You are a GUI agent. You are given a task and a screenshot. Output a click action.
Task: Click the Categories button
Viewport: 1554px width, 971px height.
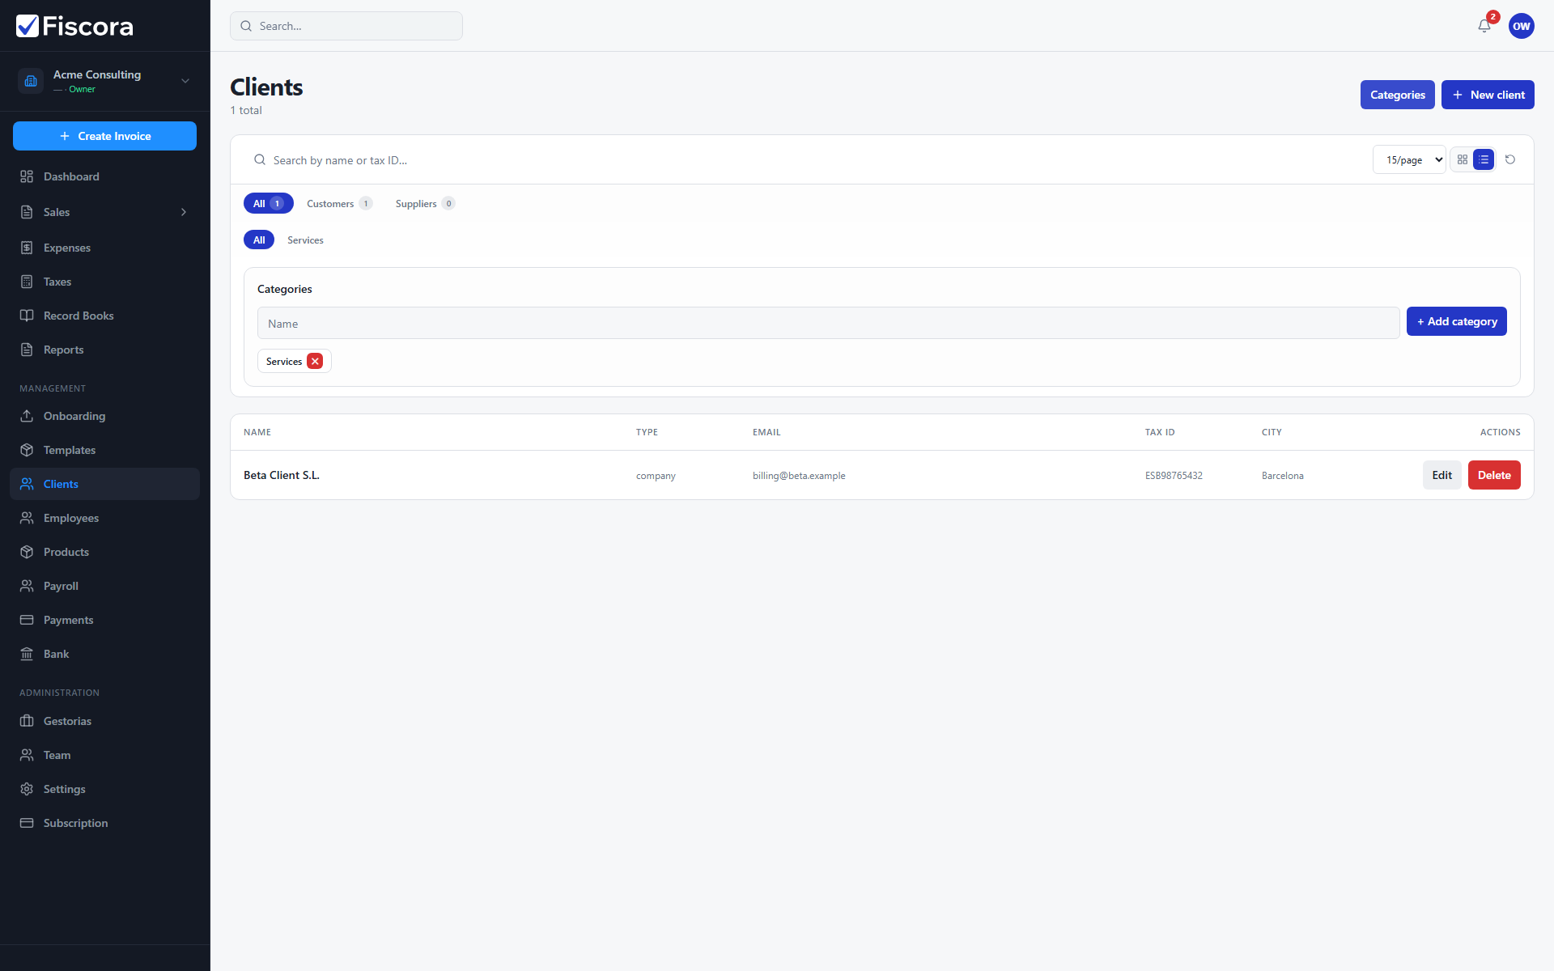coord(1397,95)
